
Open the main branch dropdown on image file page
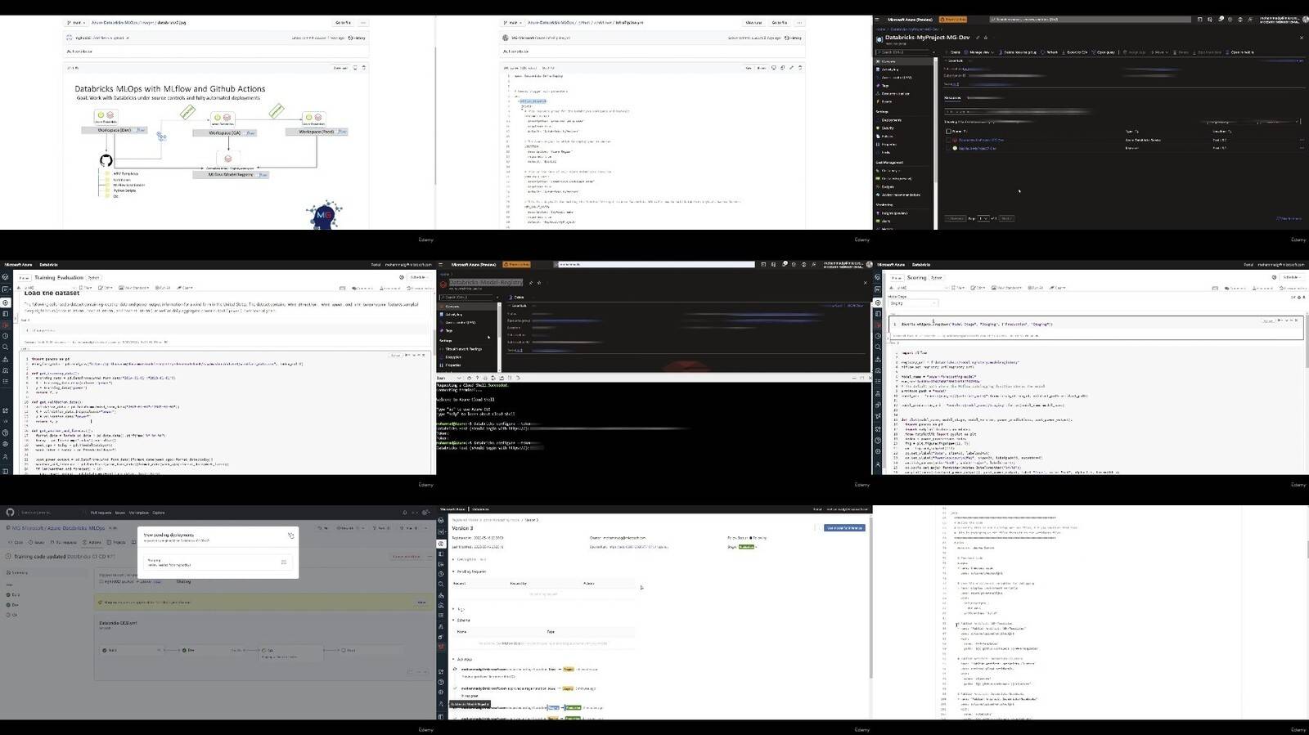pos(76,23)
